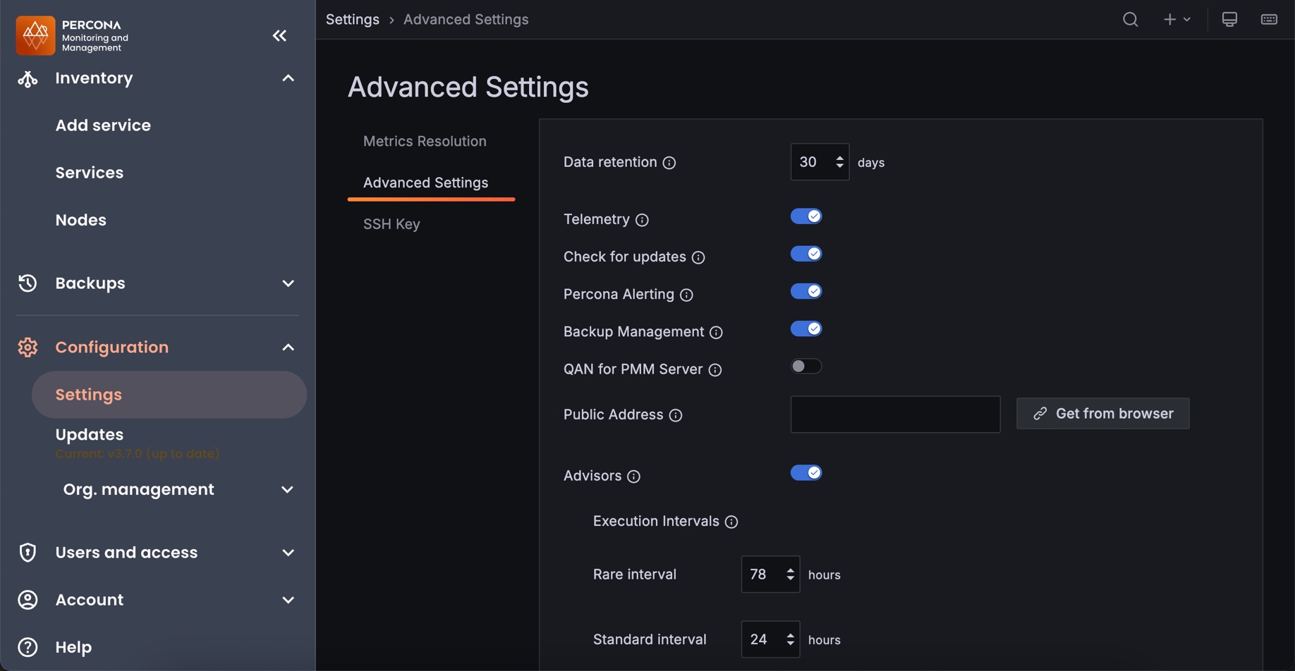Open the SSH Key tab

tap(391, 224)
